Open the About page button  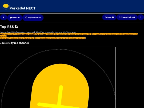pos(109,17)
